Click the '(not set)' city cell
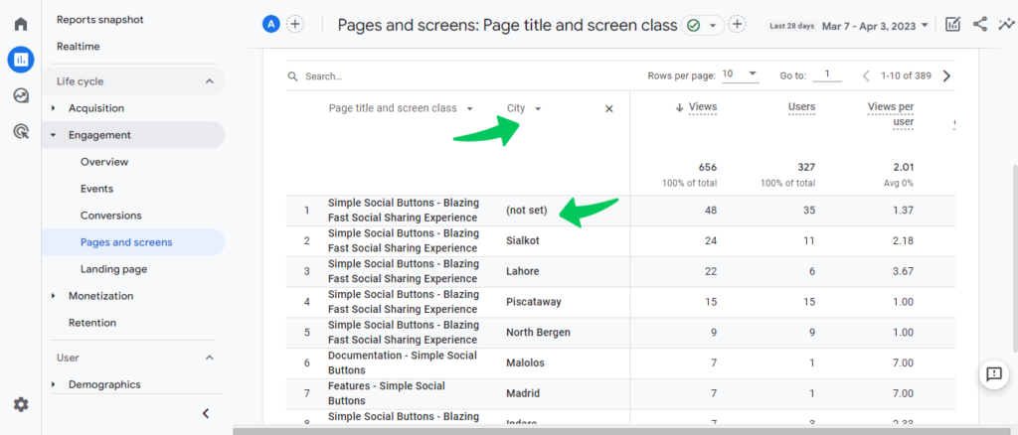Viewport: 1018px width, 435px height. (527, 210)
